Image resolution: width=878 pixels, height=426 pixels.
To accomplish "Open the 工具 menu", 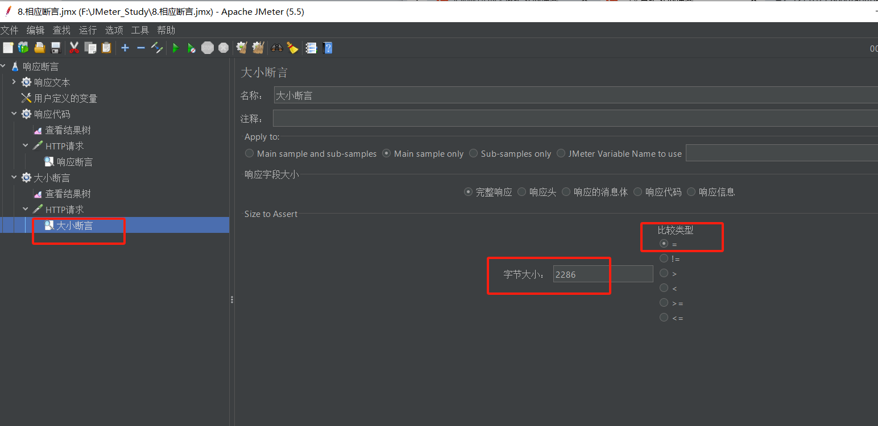I will click(x=140, y=30).
